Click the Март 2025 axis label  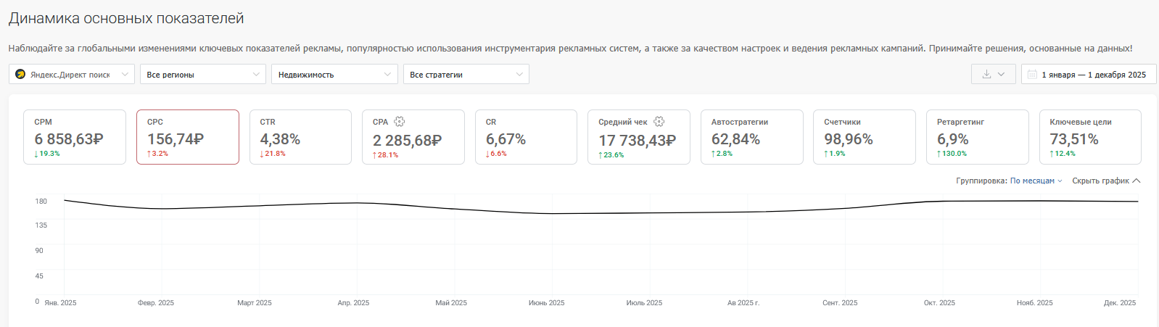point(255,303)
